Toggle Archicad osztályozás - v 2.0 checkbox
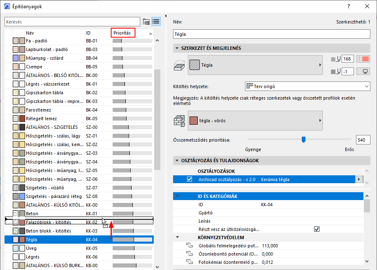This screenshot has height=270, width=377. (x=190, y=179)
